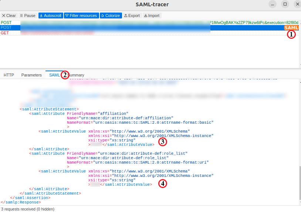Select the red GET request

[55, 33]
